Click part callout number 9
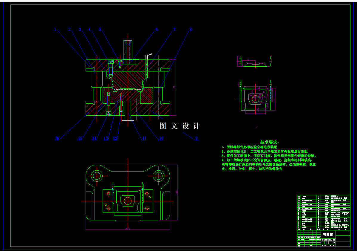 tap(197, 138)
